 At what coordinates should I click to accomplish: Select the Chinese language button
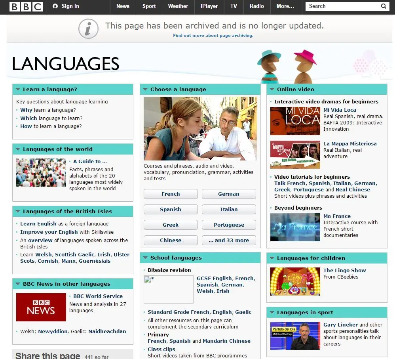171,240
